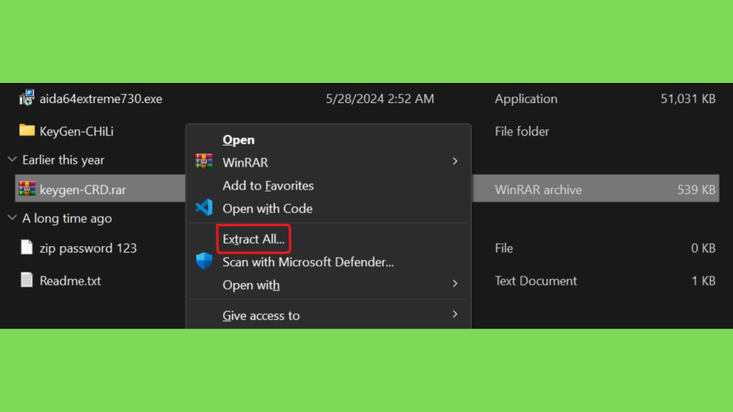733x412 pixels.
Task: Click the Application type cell
Action: 526,99
